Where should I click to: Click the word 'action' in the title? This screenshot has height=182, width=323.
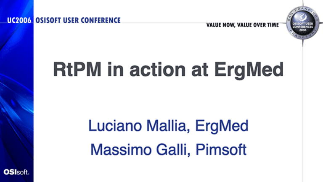(157, 70)
